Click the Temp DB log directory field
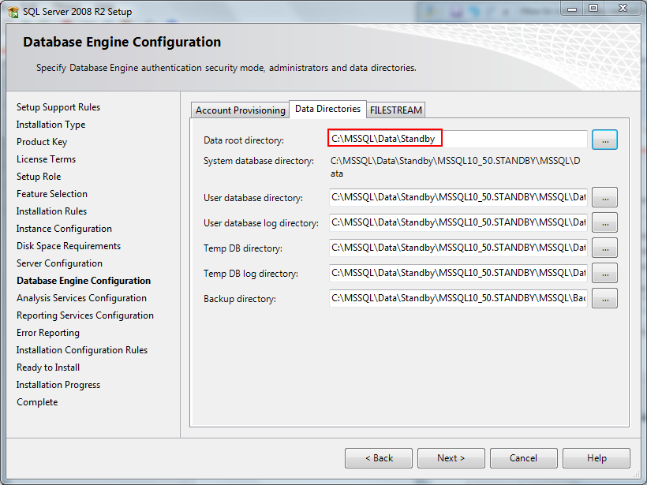This screenshot has height=485, width=647. tap(458, 273)
